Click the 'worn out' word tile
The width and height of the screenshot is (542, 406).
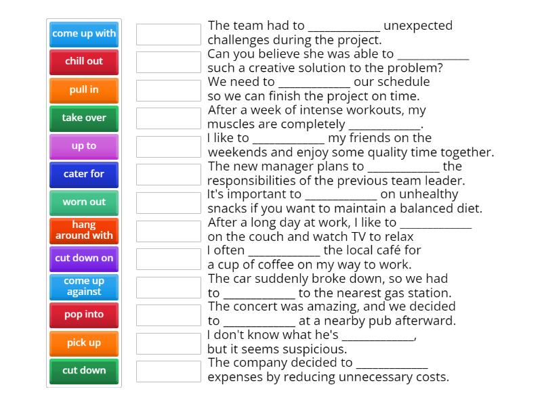click(x=83, y=202)
